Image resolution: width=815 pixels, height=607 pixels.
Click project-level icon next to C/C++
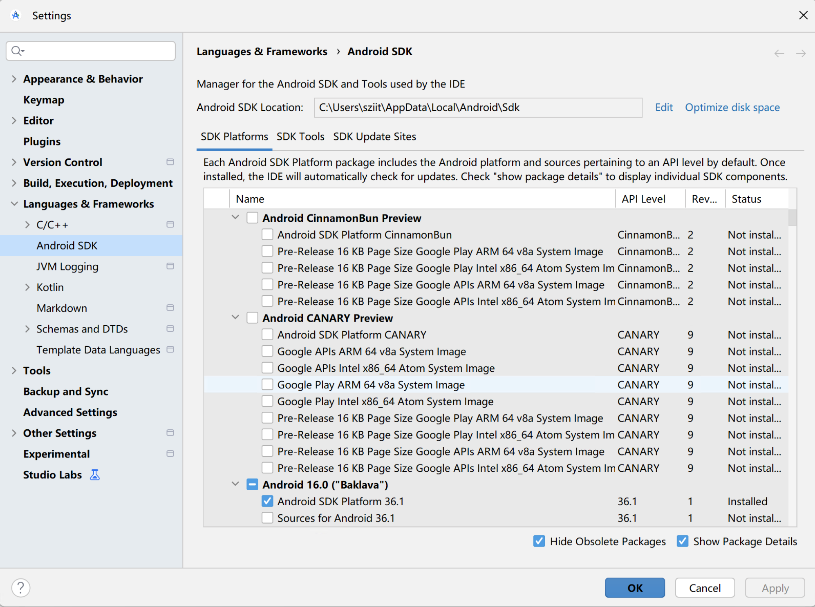(x=170, y=225)
